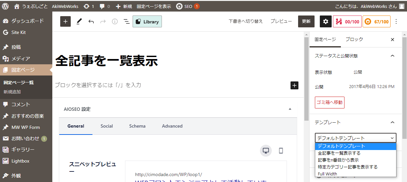This screenshot has height=182, width=407.
Task: Switch to the Schema tab
Action: [x=137, y=126]
